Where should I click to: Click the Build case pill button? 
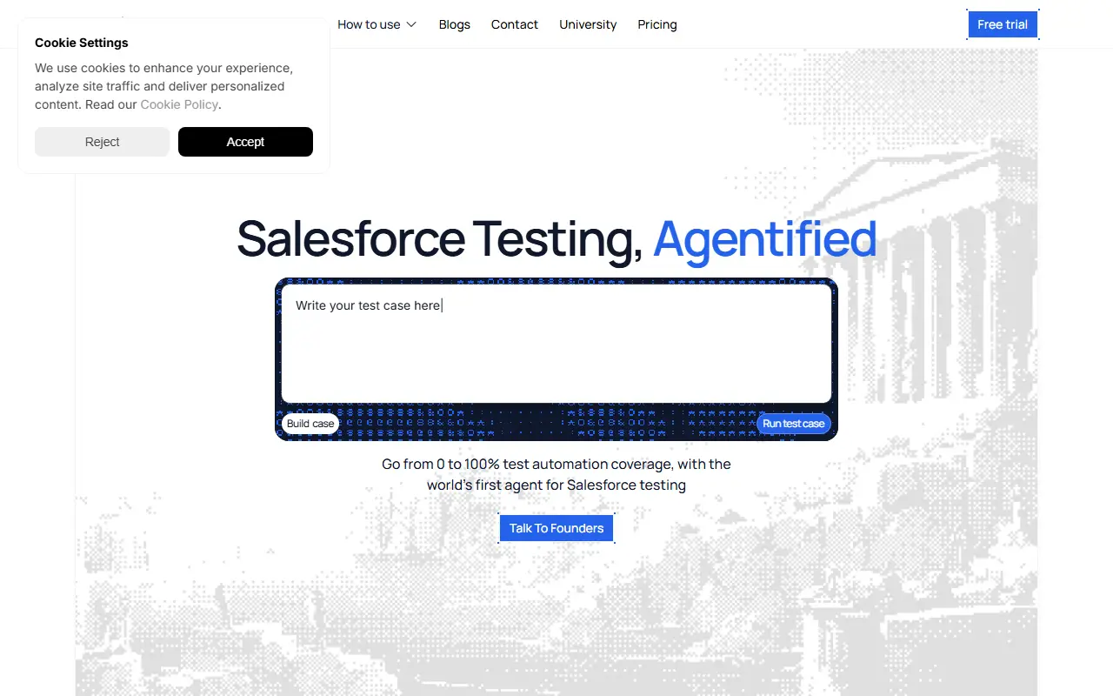310,424
